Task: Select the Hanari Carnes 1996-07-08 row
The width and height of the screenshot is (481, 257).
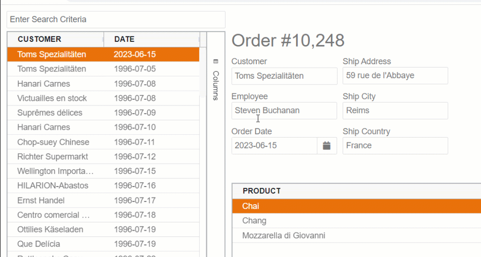Action: tap(103, 83)
